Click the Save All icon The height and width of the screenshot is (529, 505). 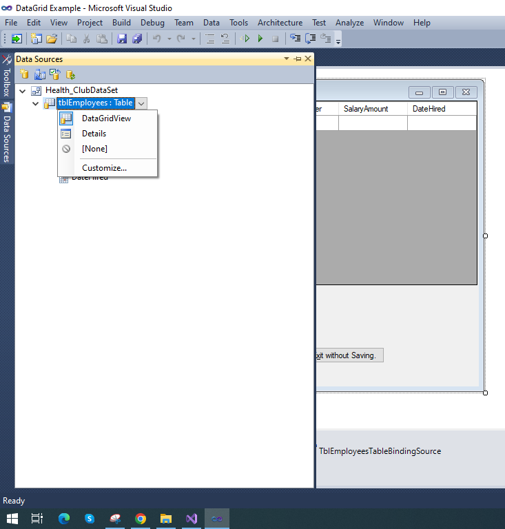[137, 39]
